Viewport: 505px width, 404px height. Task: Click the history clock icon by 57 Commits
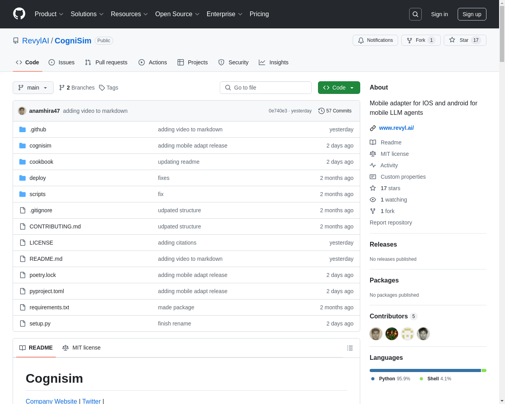[x=322, y=111]
